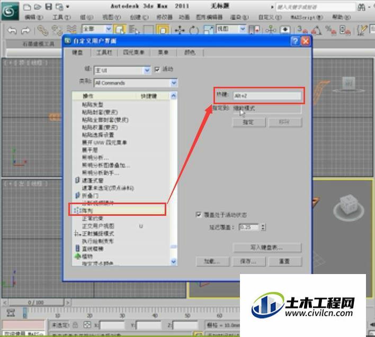Viewport: 375px width, 337px height.
Task: Click the delay override spinner arrows
Action: 263,227
